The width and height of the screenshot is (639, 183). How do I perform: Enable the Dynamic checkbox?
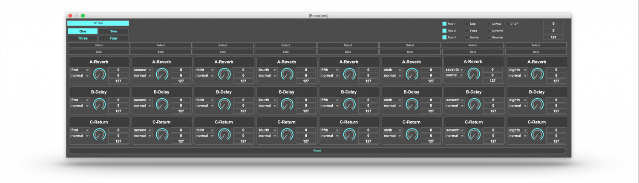[x=489, y=31]
